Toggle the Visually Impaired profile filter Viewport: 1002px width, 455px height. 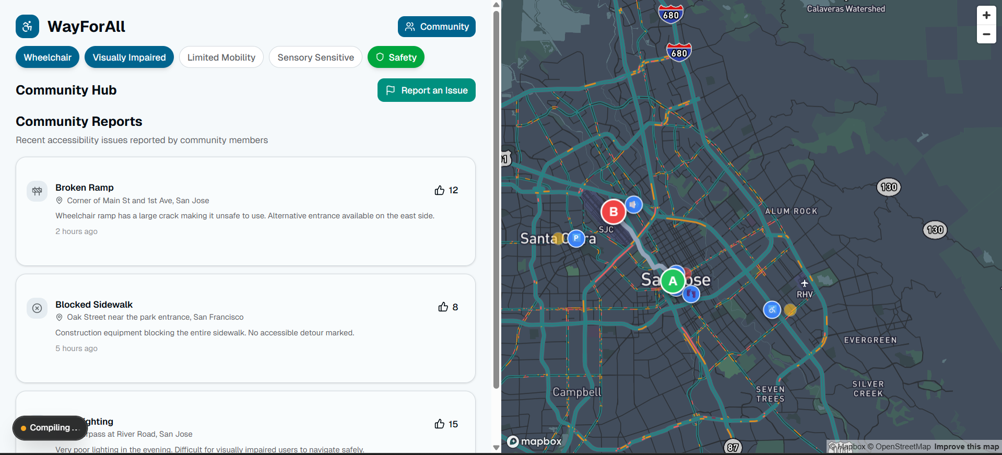129,57
